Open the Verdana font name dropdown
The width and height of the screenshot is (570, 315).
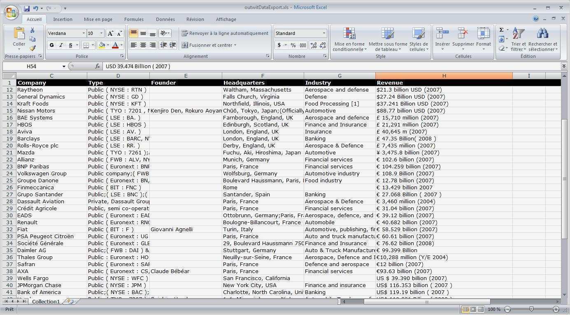(x=84, y=33)
